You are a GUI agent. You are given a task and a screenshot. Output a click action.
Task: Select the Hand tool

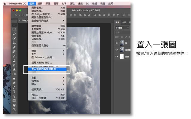(x=14, y=105)
